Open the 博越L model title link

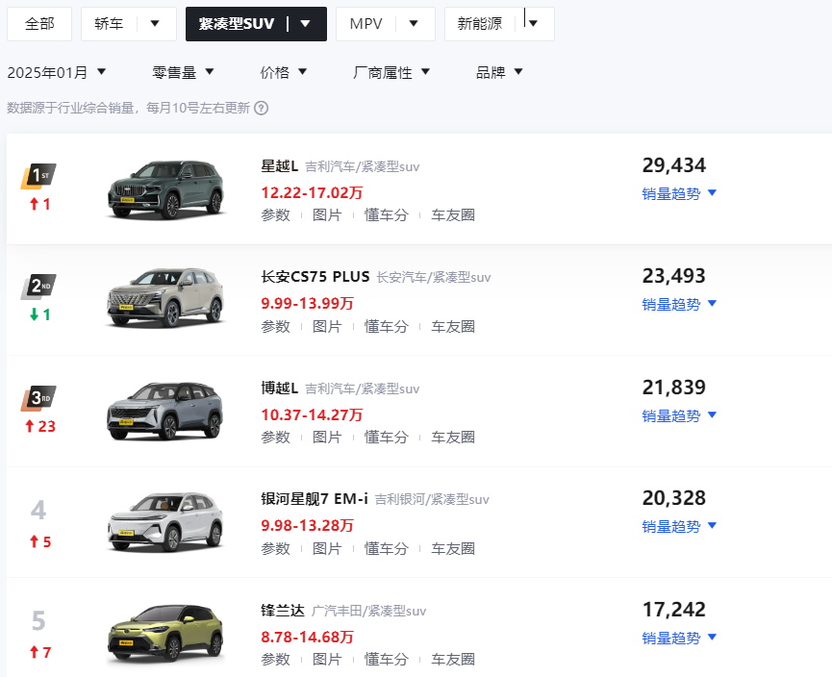280,389
